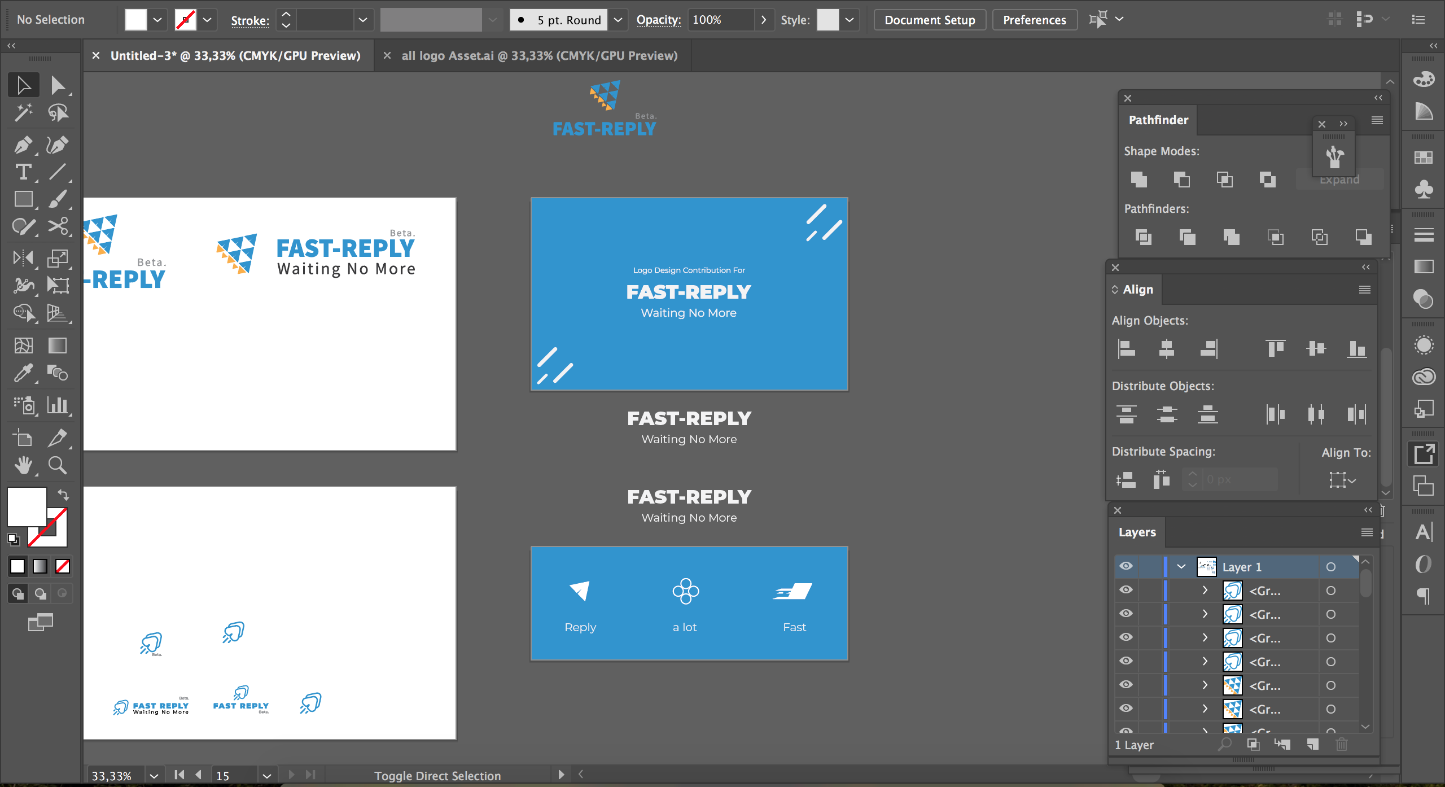Open the brush definition dropdown
This screenshot has height=787, width=1445.
point(618,20)
